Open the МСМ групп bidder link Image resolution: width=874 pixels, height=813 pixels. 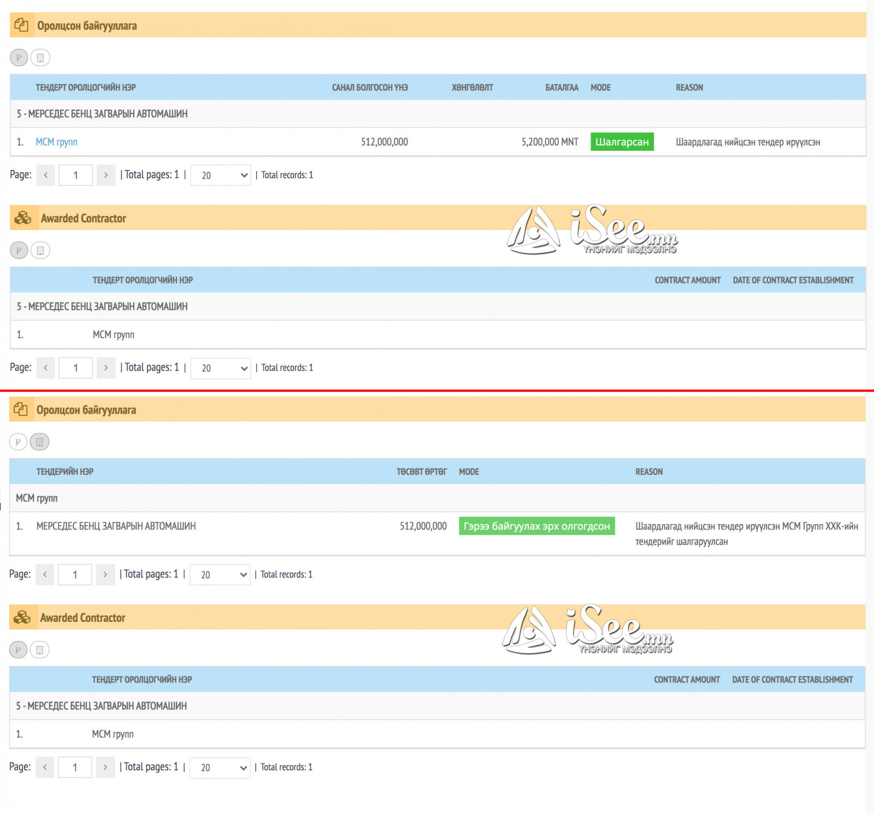pos(56,142)
